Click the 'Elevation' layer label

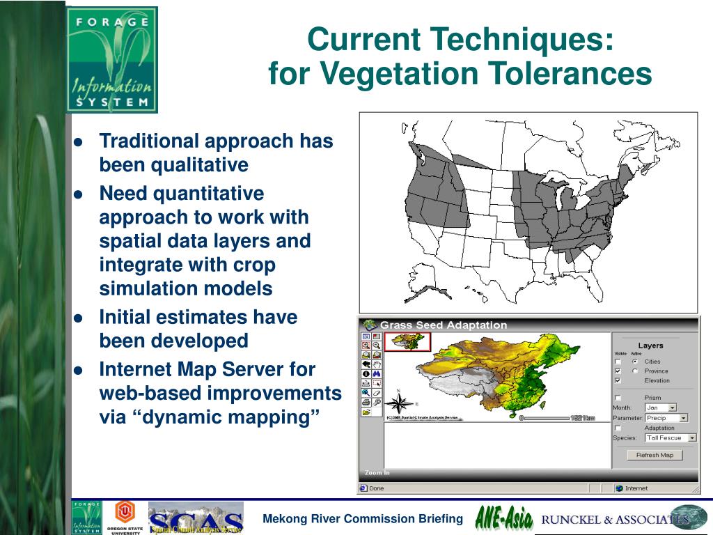pos(657,381)
